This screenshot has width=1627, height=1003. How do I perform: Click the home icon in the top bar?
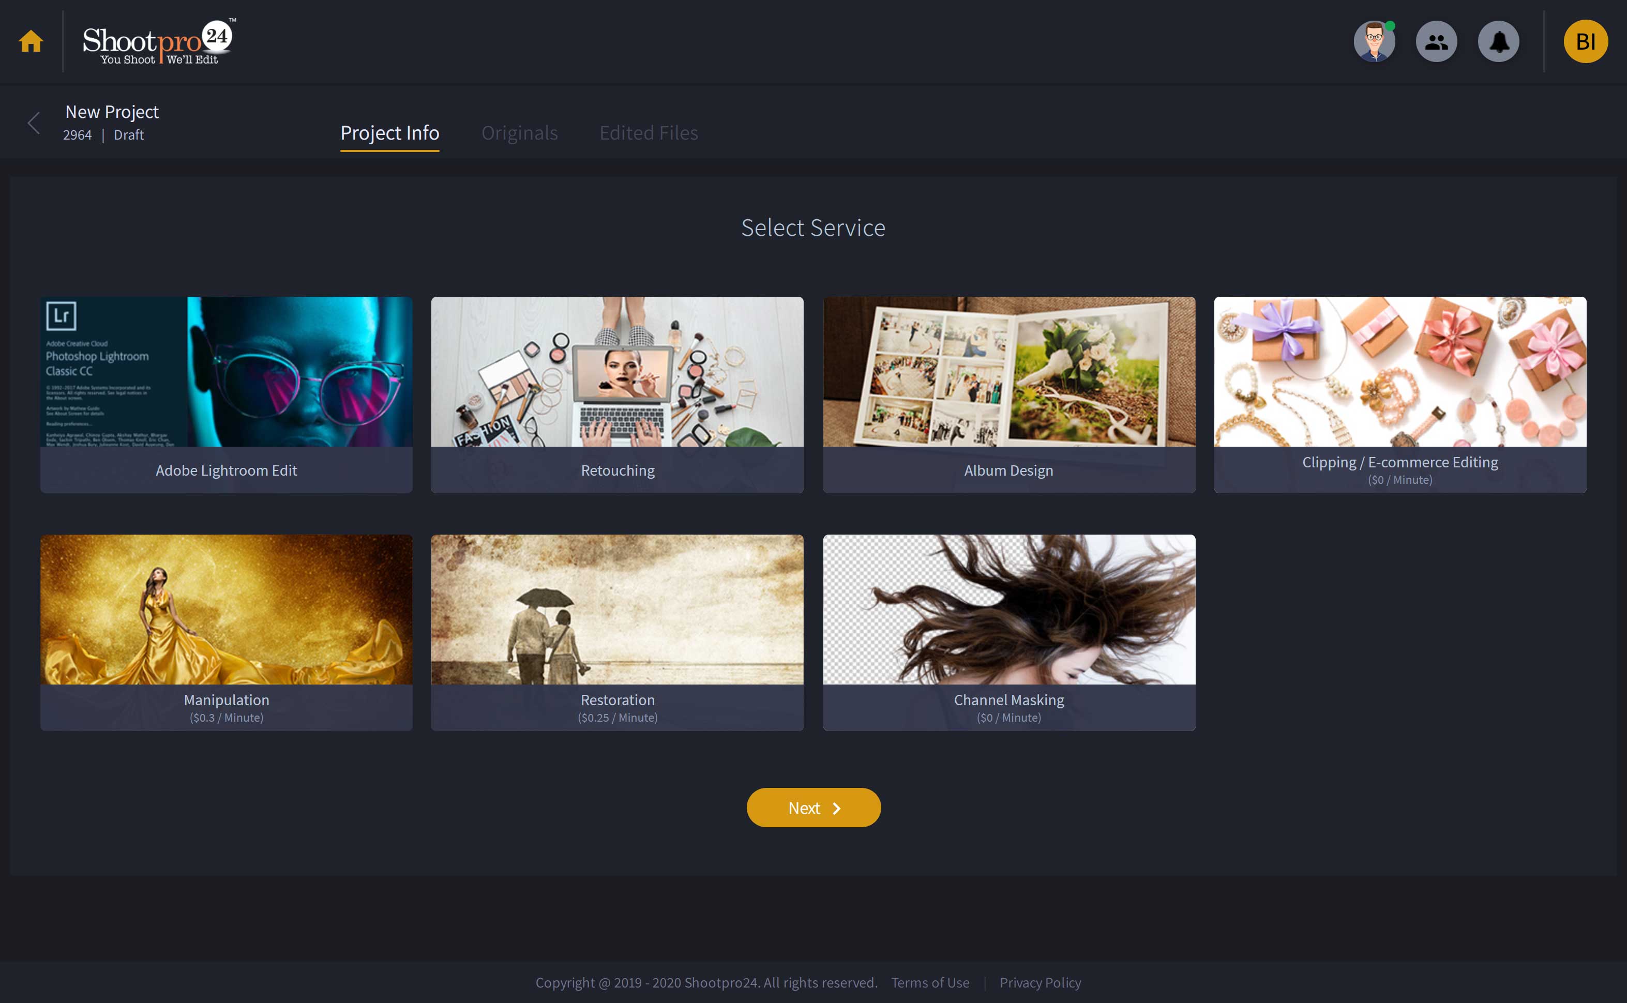pyautogui.click(x=31, y=41)
